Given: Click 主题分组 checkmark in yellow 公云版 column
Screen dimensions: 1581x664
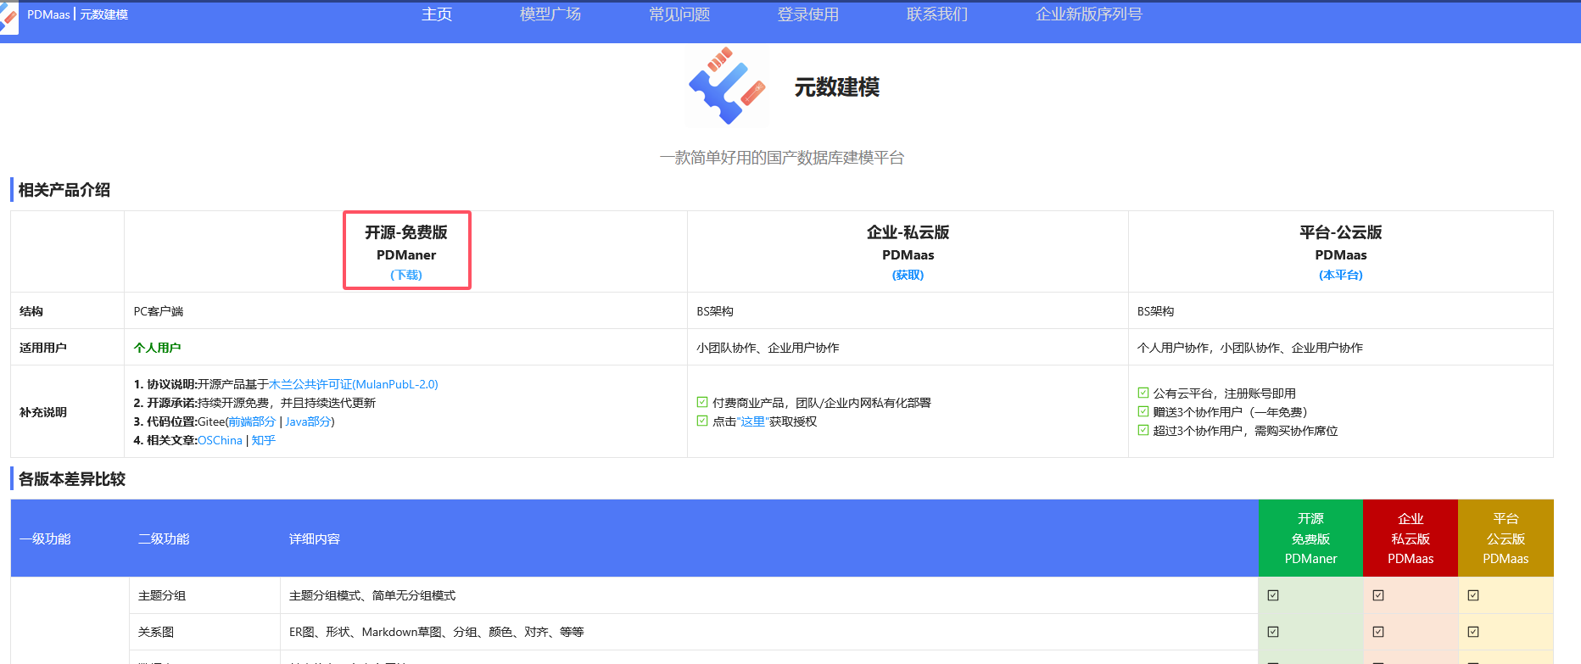Looking at the screenshot, I should 1473,595.
